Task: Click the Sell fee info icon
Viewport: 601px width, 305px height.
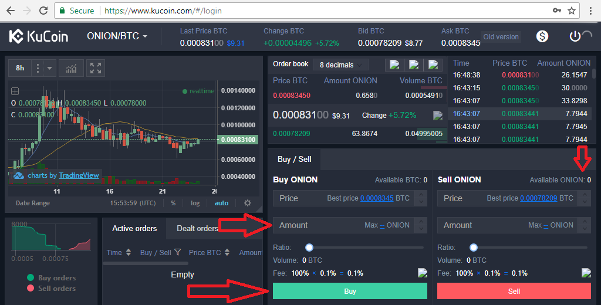Action: tap(586, 273)
